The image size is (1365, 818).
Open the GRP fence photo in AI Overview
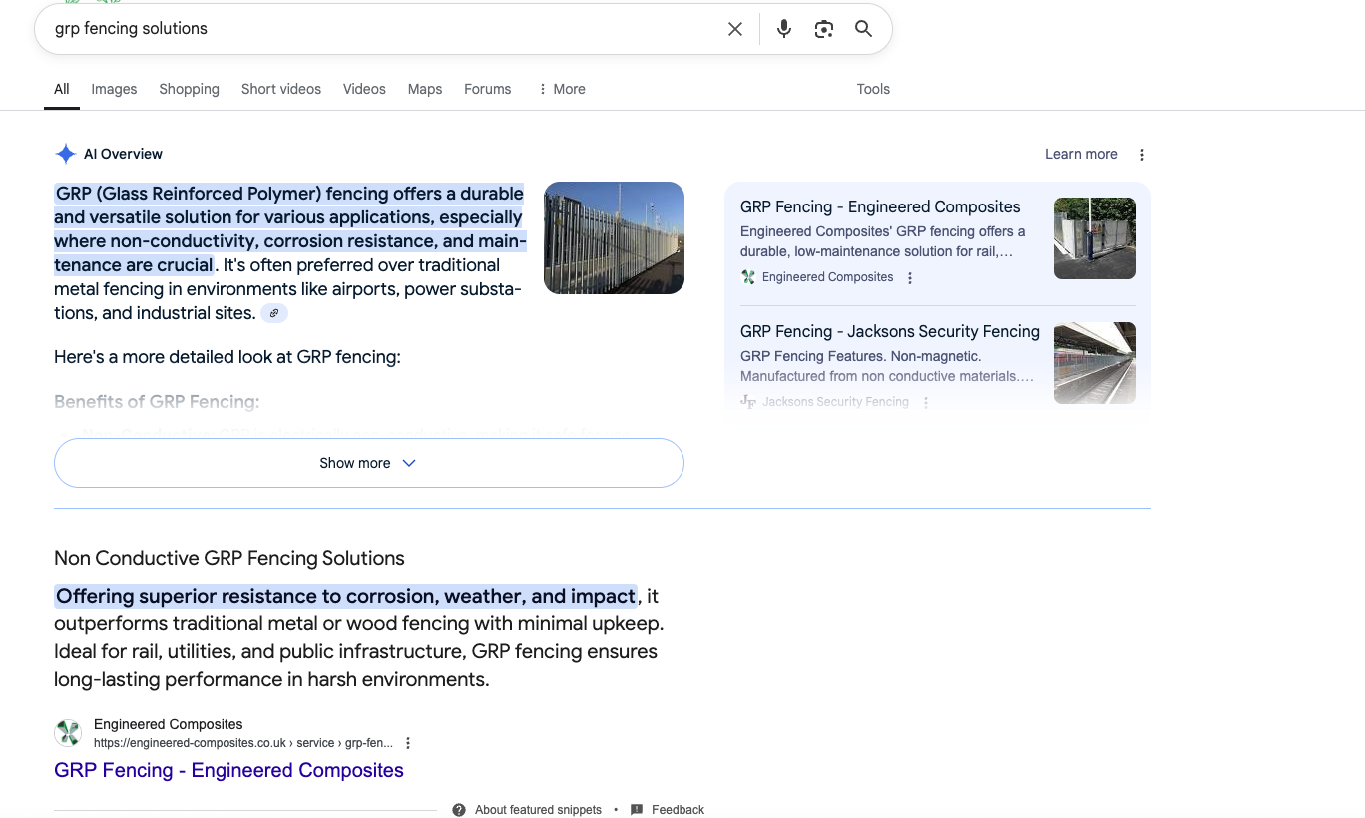click(x=614, y=237)
